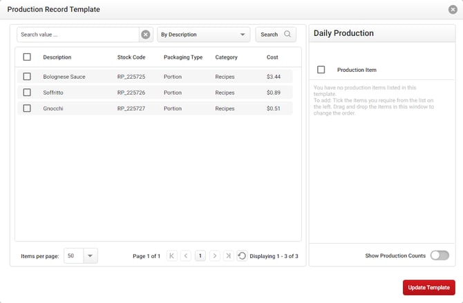463x303 pixels.
Task: Go to last page of results
Action: coord(229,256)
